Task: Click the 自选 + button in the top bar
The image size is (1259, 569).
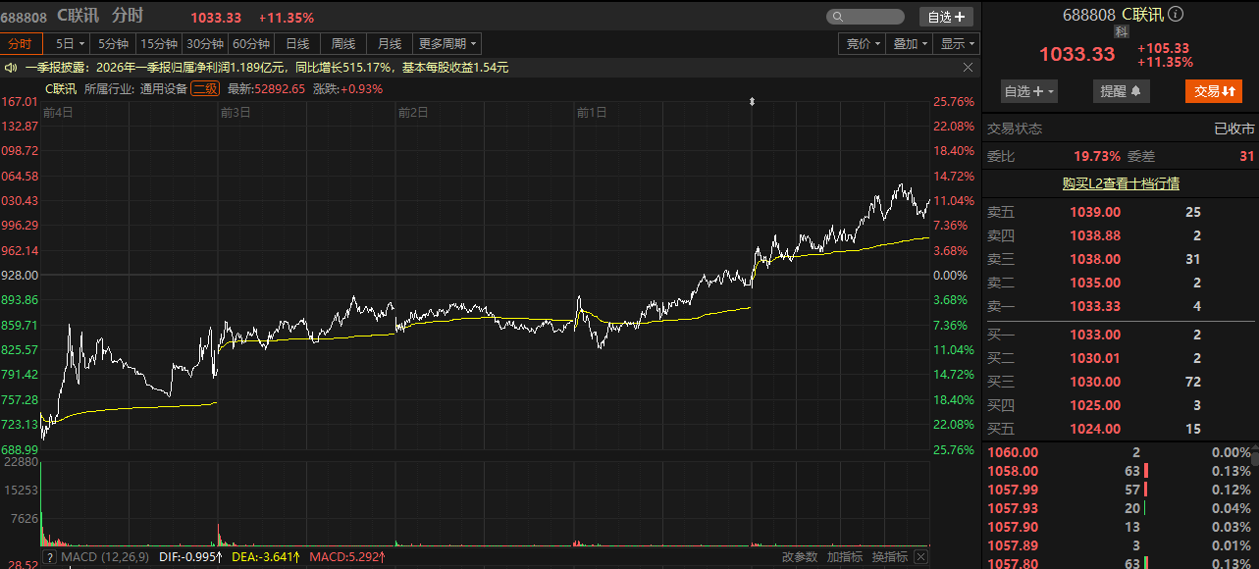Action: coord(946,17)
